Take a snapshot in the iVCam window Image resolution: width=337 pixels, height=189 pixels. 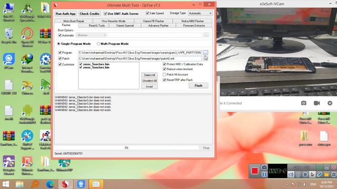[x=303, y=103]
